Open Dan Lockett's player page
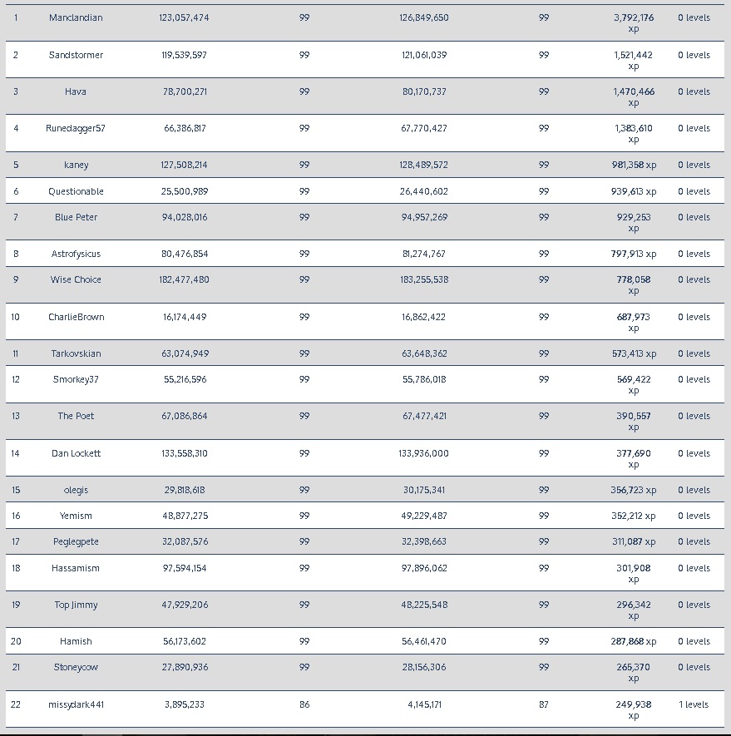Viewport: 731px width, 736px height. point(76,453)
